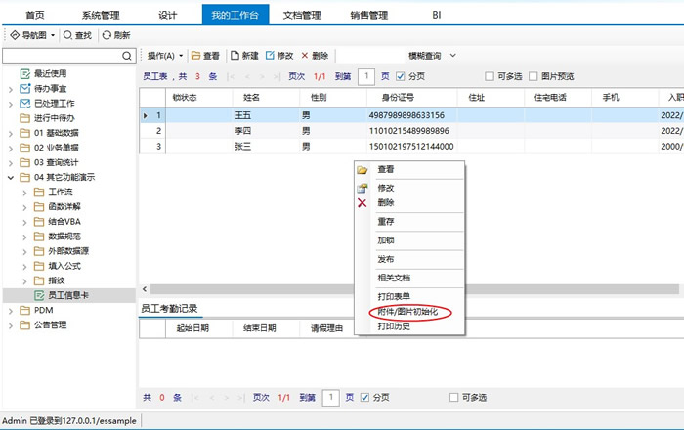Click the 刷新 refresh icon
The height and width of the screenshot is (430, 684).
107,35
